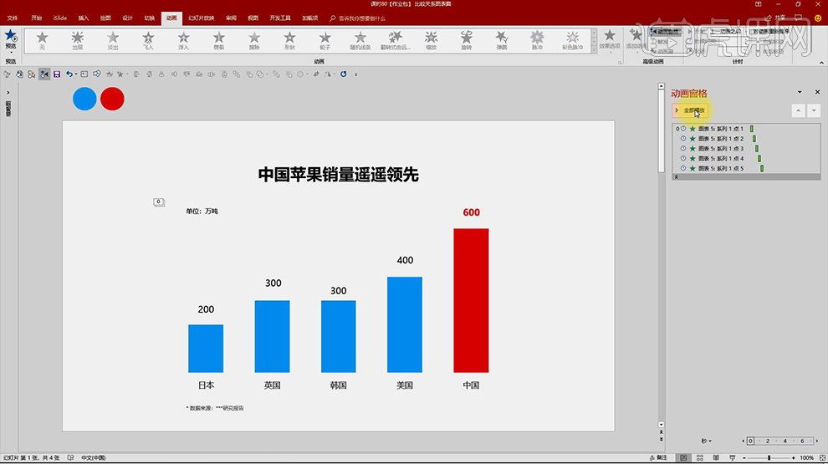Apply the 彩色脉冲 (Color Pulse) effect
Screen dimensions: 828x464
pos(573,41)
